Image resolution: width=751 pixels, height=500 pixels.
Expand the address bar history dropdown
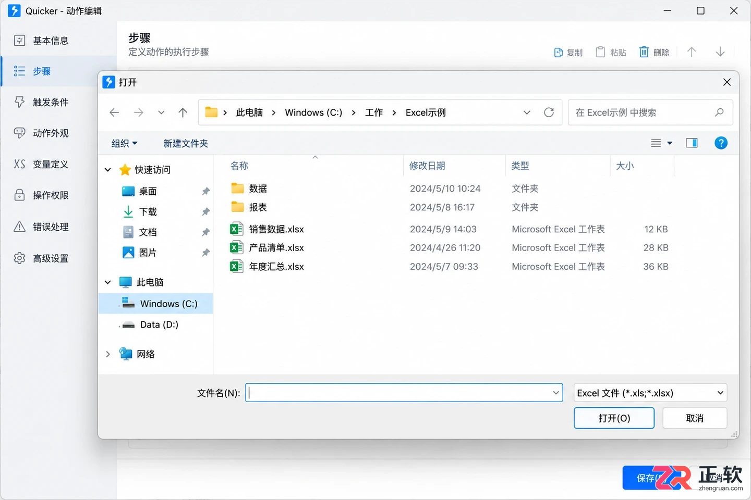click(527, 113)
